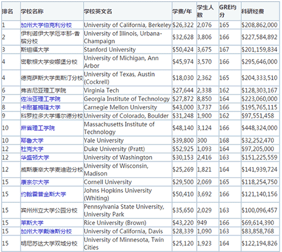Screen dimensions: 282x252
Task: Select Massachusetts Institute of Technology text
Action: click(119, 128)
